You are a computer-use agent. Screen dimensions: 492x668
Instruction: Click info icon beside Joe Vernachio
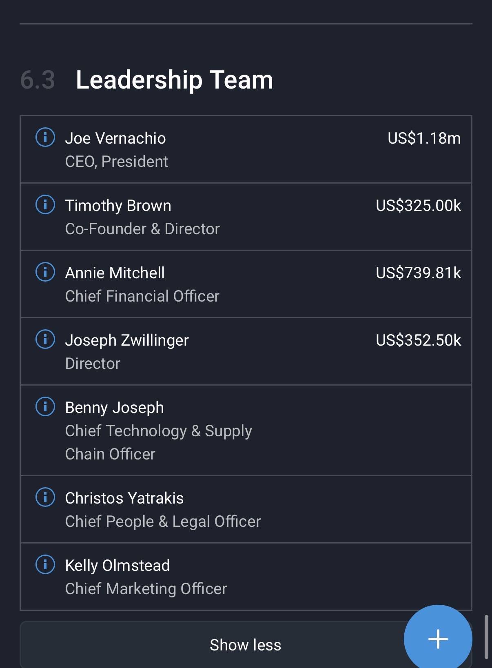(45, 137)
